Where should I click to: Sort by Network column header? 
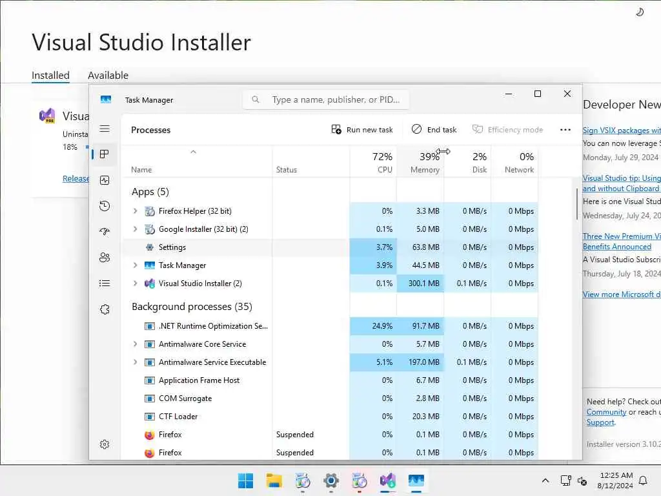(x=514, y=162)
